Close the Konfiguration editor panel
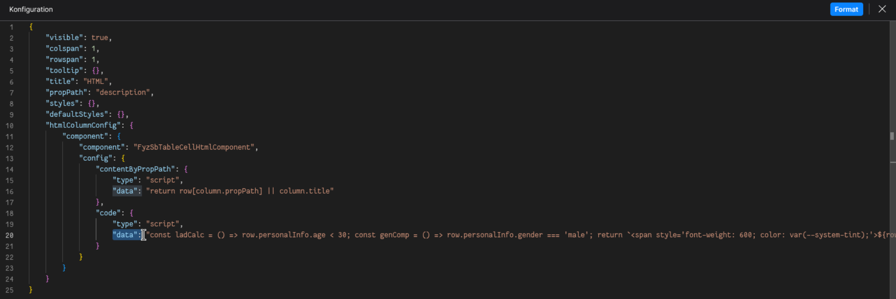The height and width of the screenshot is (299, 896). (x=882, y=9)
